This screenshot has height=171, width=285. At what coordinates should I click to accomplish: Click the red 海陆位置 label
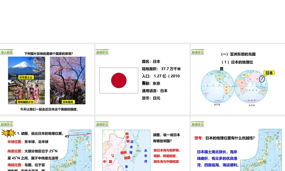click(15, 165)
